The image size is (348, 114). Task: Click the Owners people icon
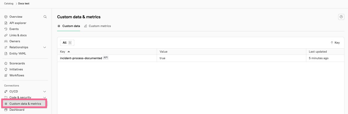(6, 41)
